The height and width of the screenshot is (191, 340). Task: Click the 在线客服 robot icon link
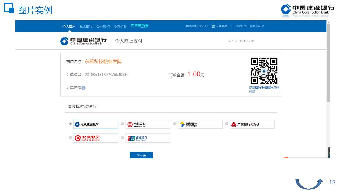click(220, 26)
